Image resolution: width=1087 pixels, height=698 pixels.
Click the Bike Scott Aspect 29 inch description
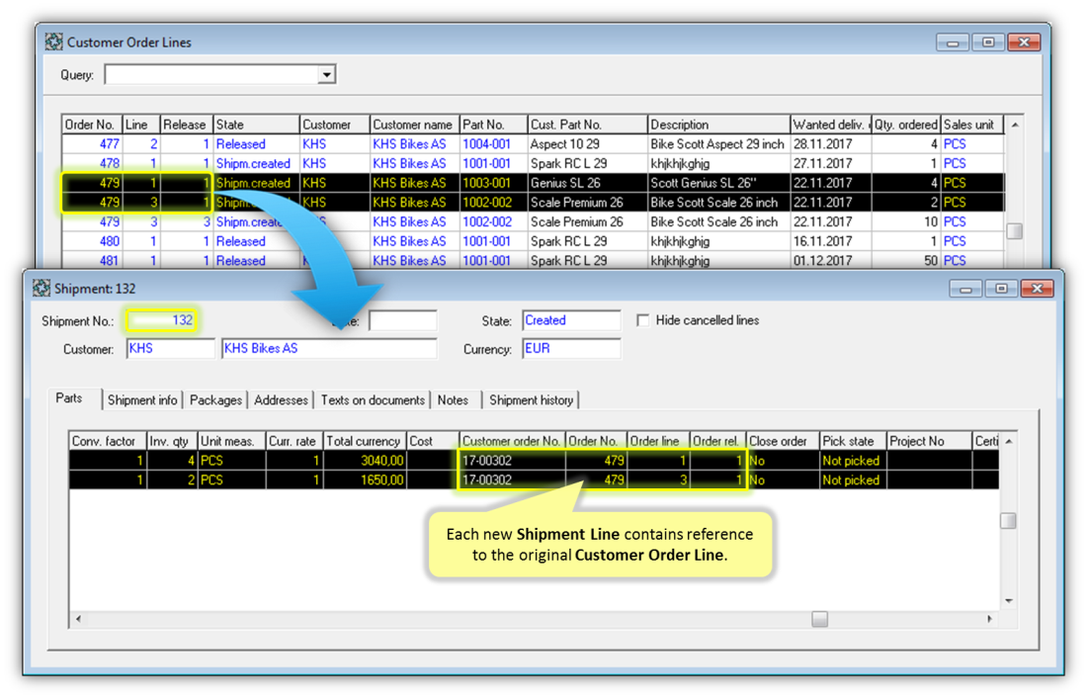click(718, 144)
